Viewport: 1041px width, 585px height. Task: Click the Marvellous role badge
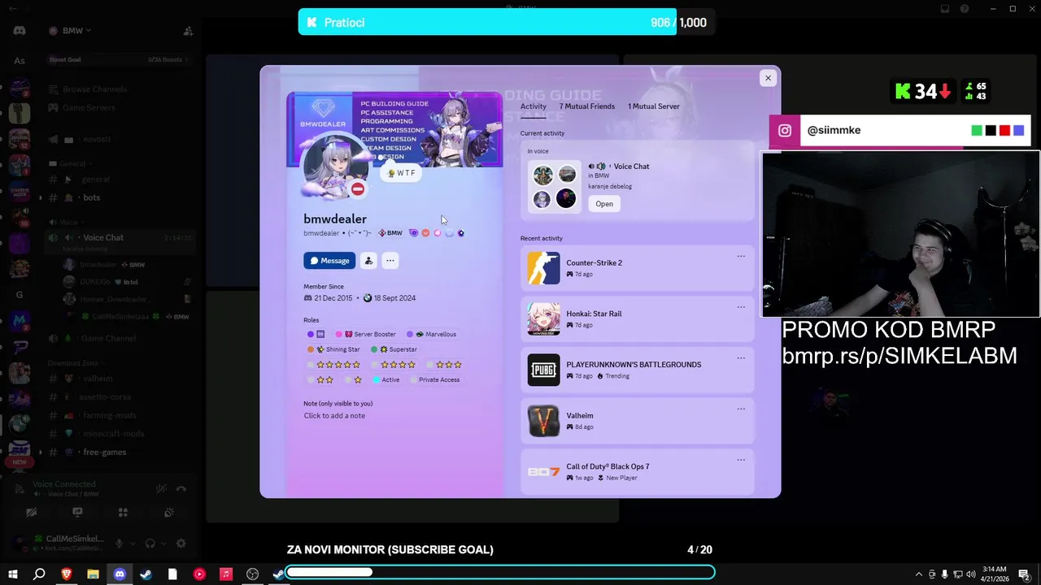coord(432,334)
